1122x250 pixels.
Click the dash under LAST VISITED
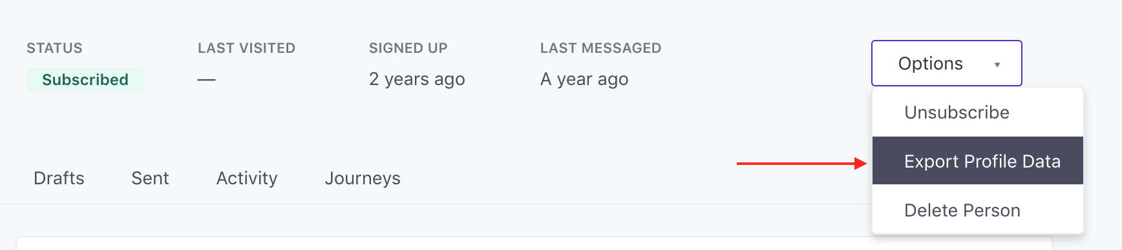pos(207,79)
